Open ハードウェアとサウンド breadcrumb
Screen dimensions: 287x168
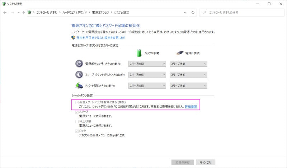(x=75, y=13)
